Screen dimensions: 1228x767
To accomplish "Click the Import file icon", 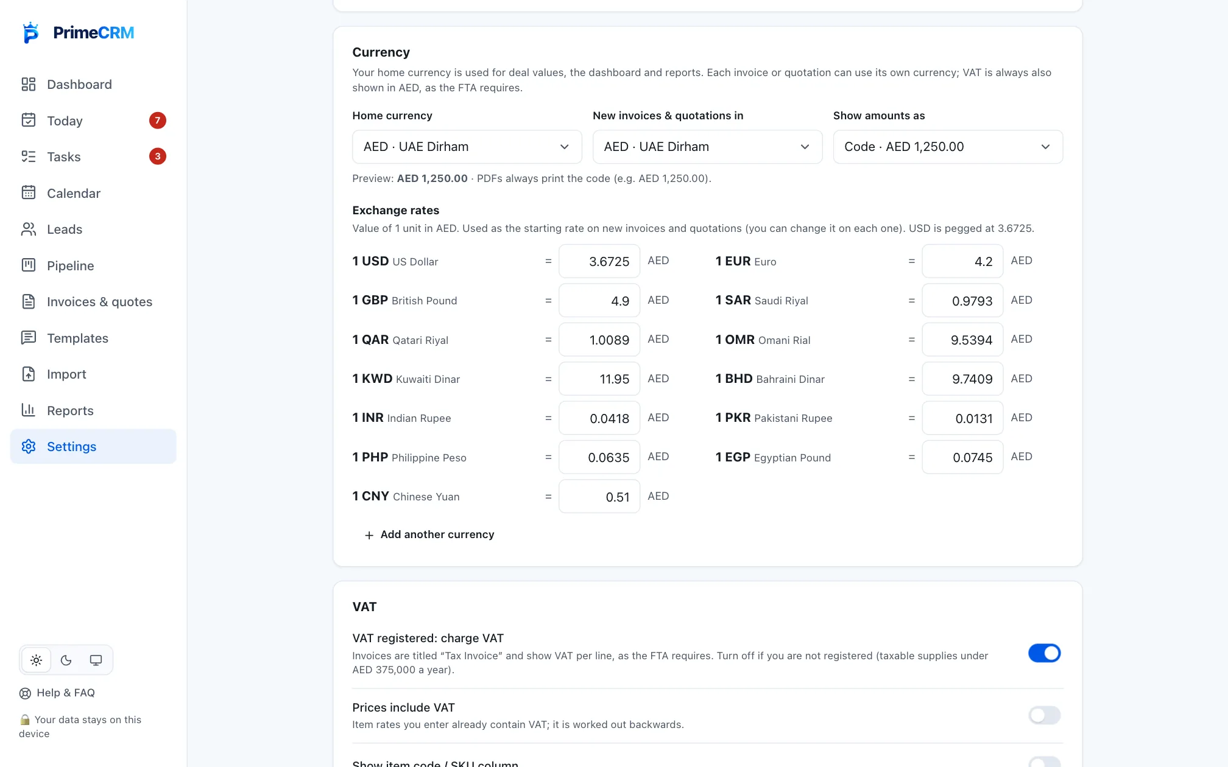I will pos(29,374).
